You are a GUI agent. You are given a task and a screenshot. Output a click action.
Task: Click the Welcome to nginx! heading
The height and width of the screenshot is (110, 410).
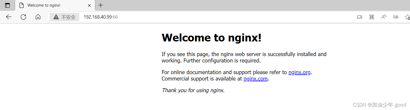(212, 38)
